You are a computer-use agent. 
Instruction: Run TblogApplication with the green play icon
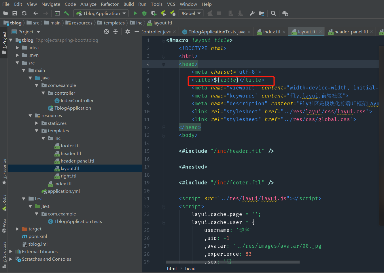point(135,13)
